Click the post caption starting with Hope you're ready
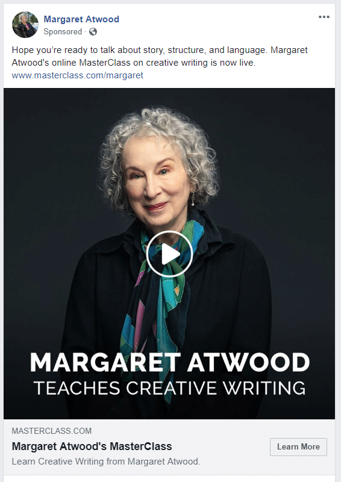The height and width of the screenshot is (482, 341). pos(160,56)
